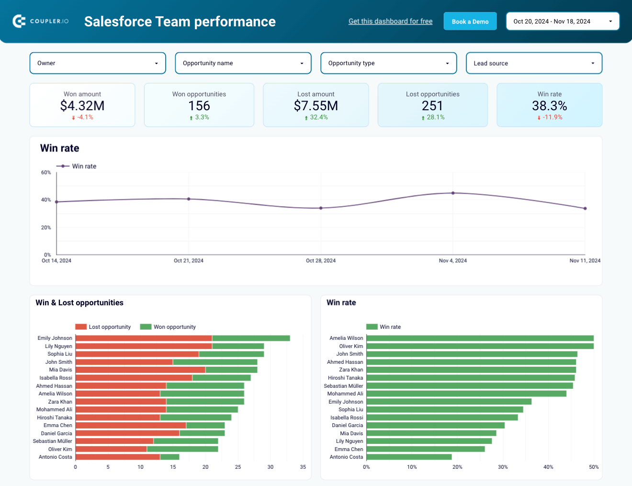Screen dimensions: 632x486
Task: Click Amelia Wilson's win rate bar
Action: (480, 338)
